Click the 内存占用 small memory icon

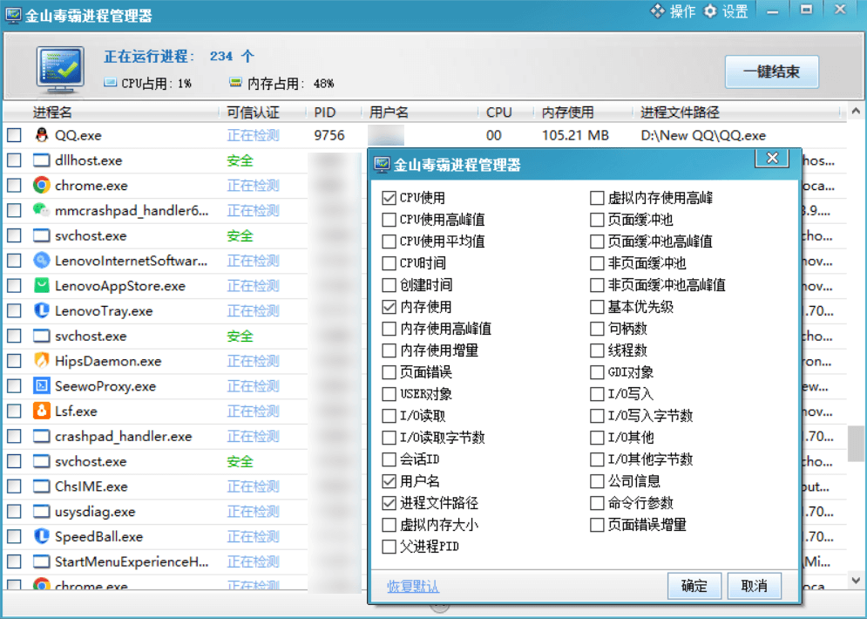pyautogui.click(x=235, y=83)
